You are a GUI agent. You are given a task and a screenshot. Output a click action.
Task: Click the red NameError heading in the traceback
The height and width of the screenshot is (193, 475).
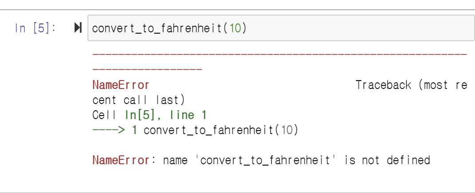pos(121,85)
